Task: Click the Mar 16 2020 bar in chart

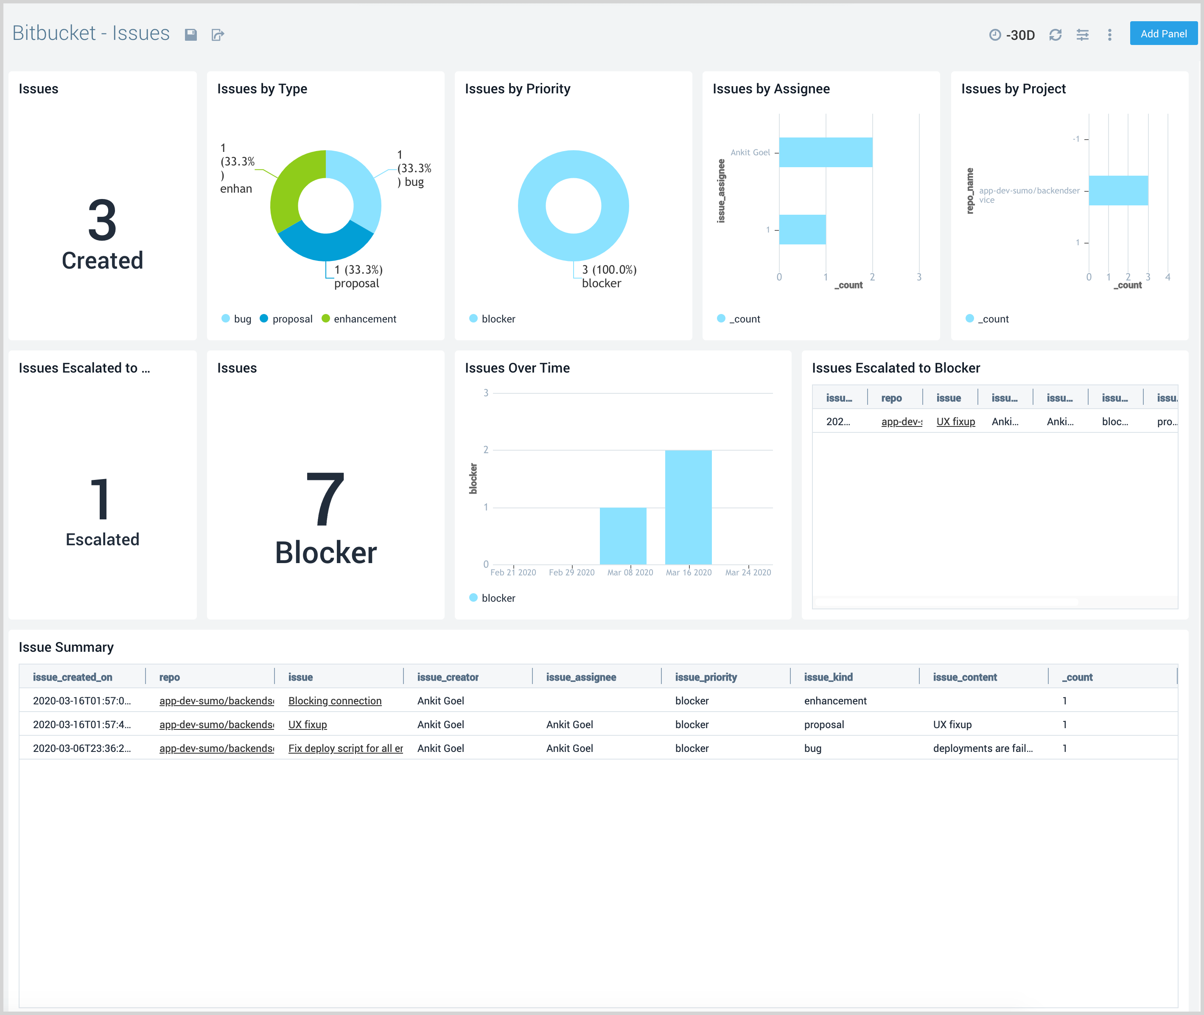Action: (688, 507)
